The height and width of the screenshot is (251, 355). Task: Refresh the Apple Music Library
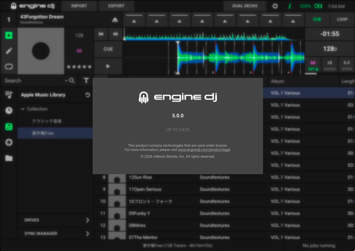pos(88,95)
